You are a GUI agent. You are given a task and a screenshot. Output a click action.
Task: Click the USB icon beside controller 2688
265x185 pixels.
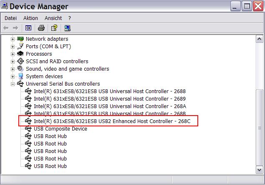click(28, 91)
